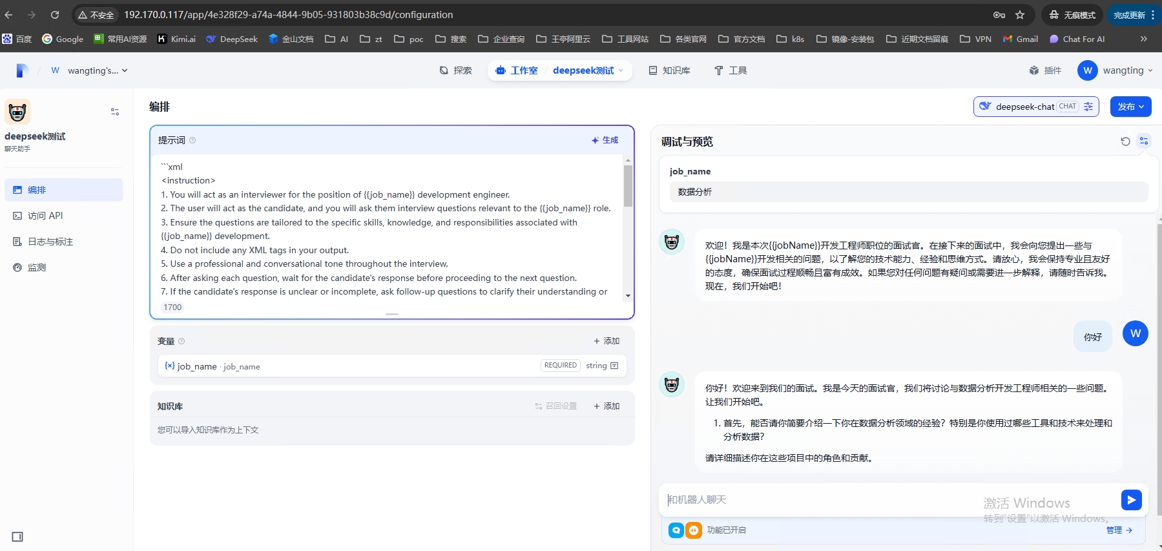Send the chat message with arrow button
This screenshot has height=551, width=1162.
(x=1131, y=499)
